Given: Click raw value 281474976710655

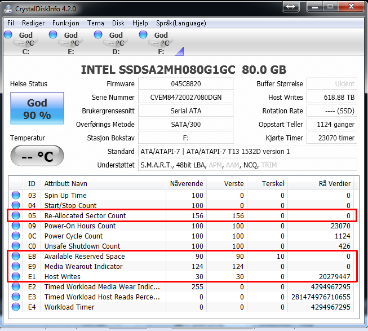Looking at the screenshot, I should [321, 297].
